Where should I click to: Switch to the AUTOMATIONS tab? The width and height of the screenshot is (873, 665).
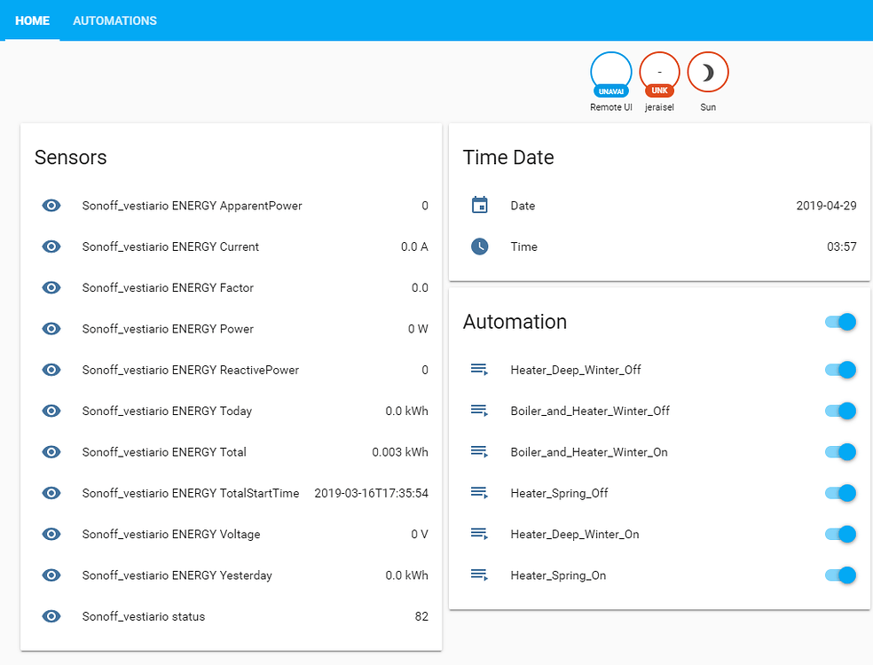114,20
